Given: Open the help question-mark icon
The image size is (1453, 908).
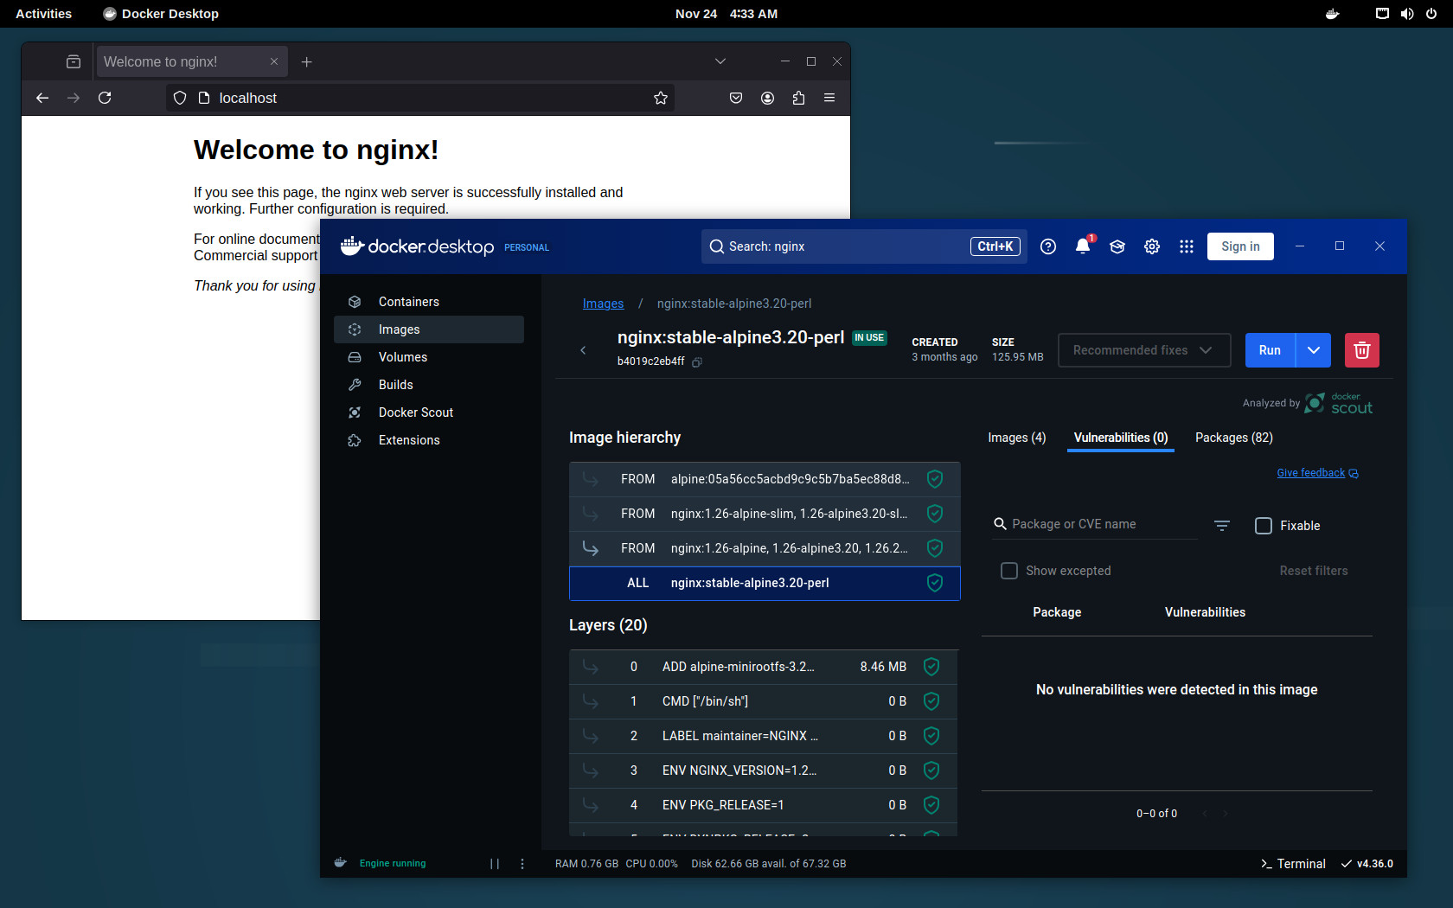Looking at the screenshot, I should [1048, 246].
